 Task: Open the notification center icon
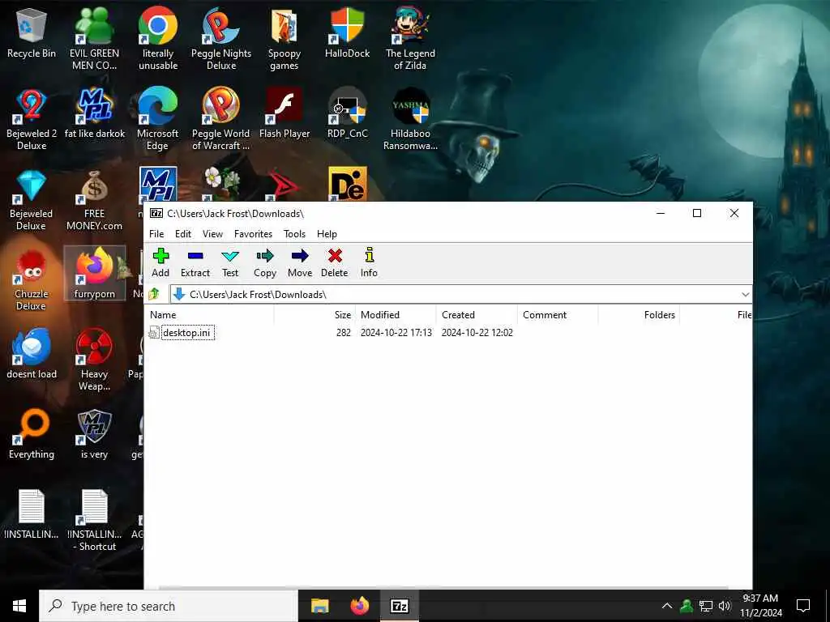click(803, 606)
